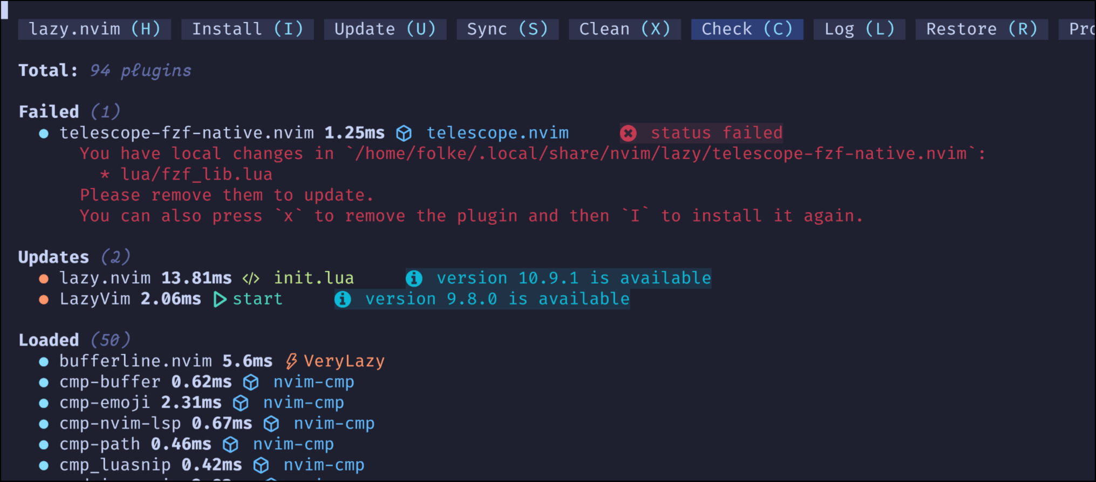The height and width of the screenshot is (482, 1096).
Task: Click the lightning icon next to VeryLazy
Action: point(291,360)
